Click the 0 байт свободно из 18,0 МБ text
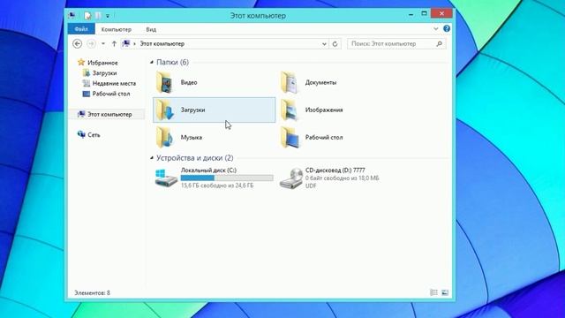This screenshot has width=565, height=318. pos(343,178)
